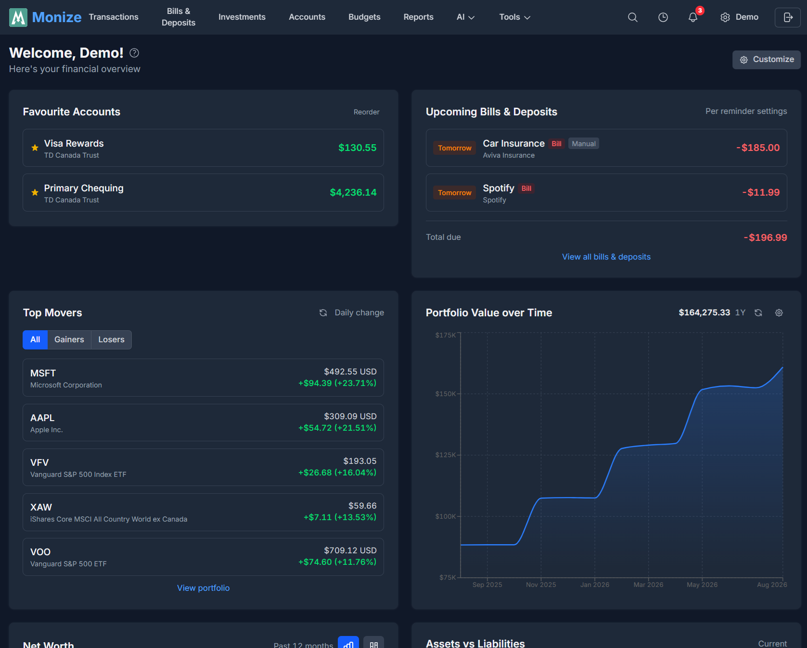Click Past 12 months label
807x648 pixels.
click(x=303, y=644)
